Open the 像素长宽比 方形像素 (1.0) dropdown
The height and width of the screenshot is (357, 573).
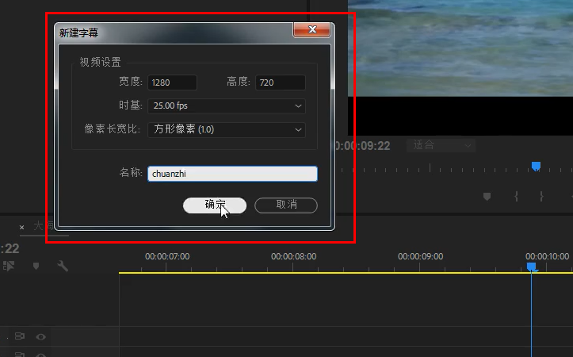pyautogui.click(x=227, y=129)
